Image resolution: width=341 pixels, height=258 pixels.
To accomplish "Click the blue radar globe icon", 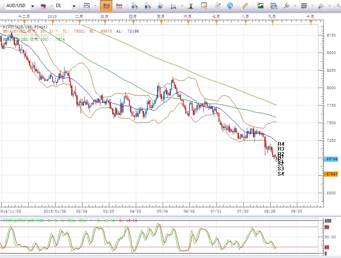I will pyautogui.click(x=230, y=6).
